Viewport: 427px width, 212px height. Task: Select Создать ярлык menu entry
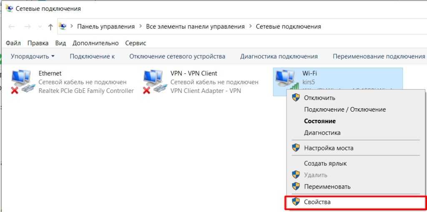coord(325,164)
